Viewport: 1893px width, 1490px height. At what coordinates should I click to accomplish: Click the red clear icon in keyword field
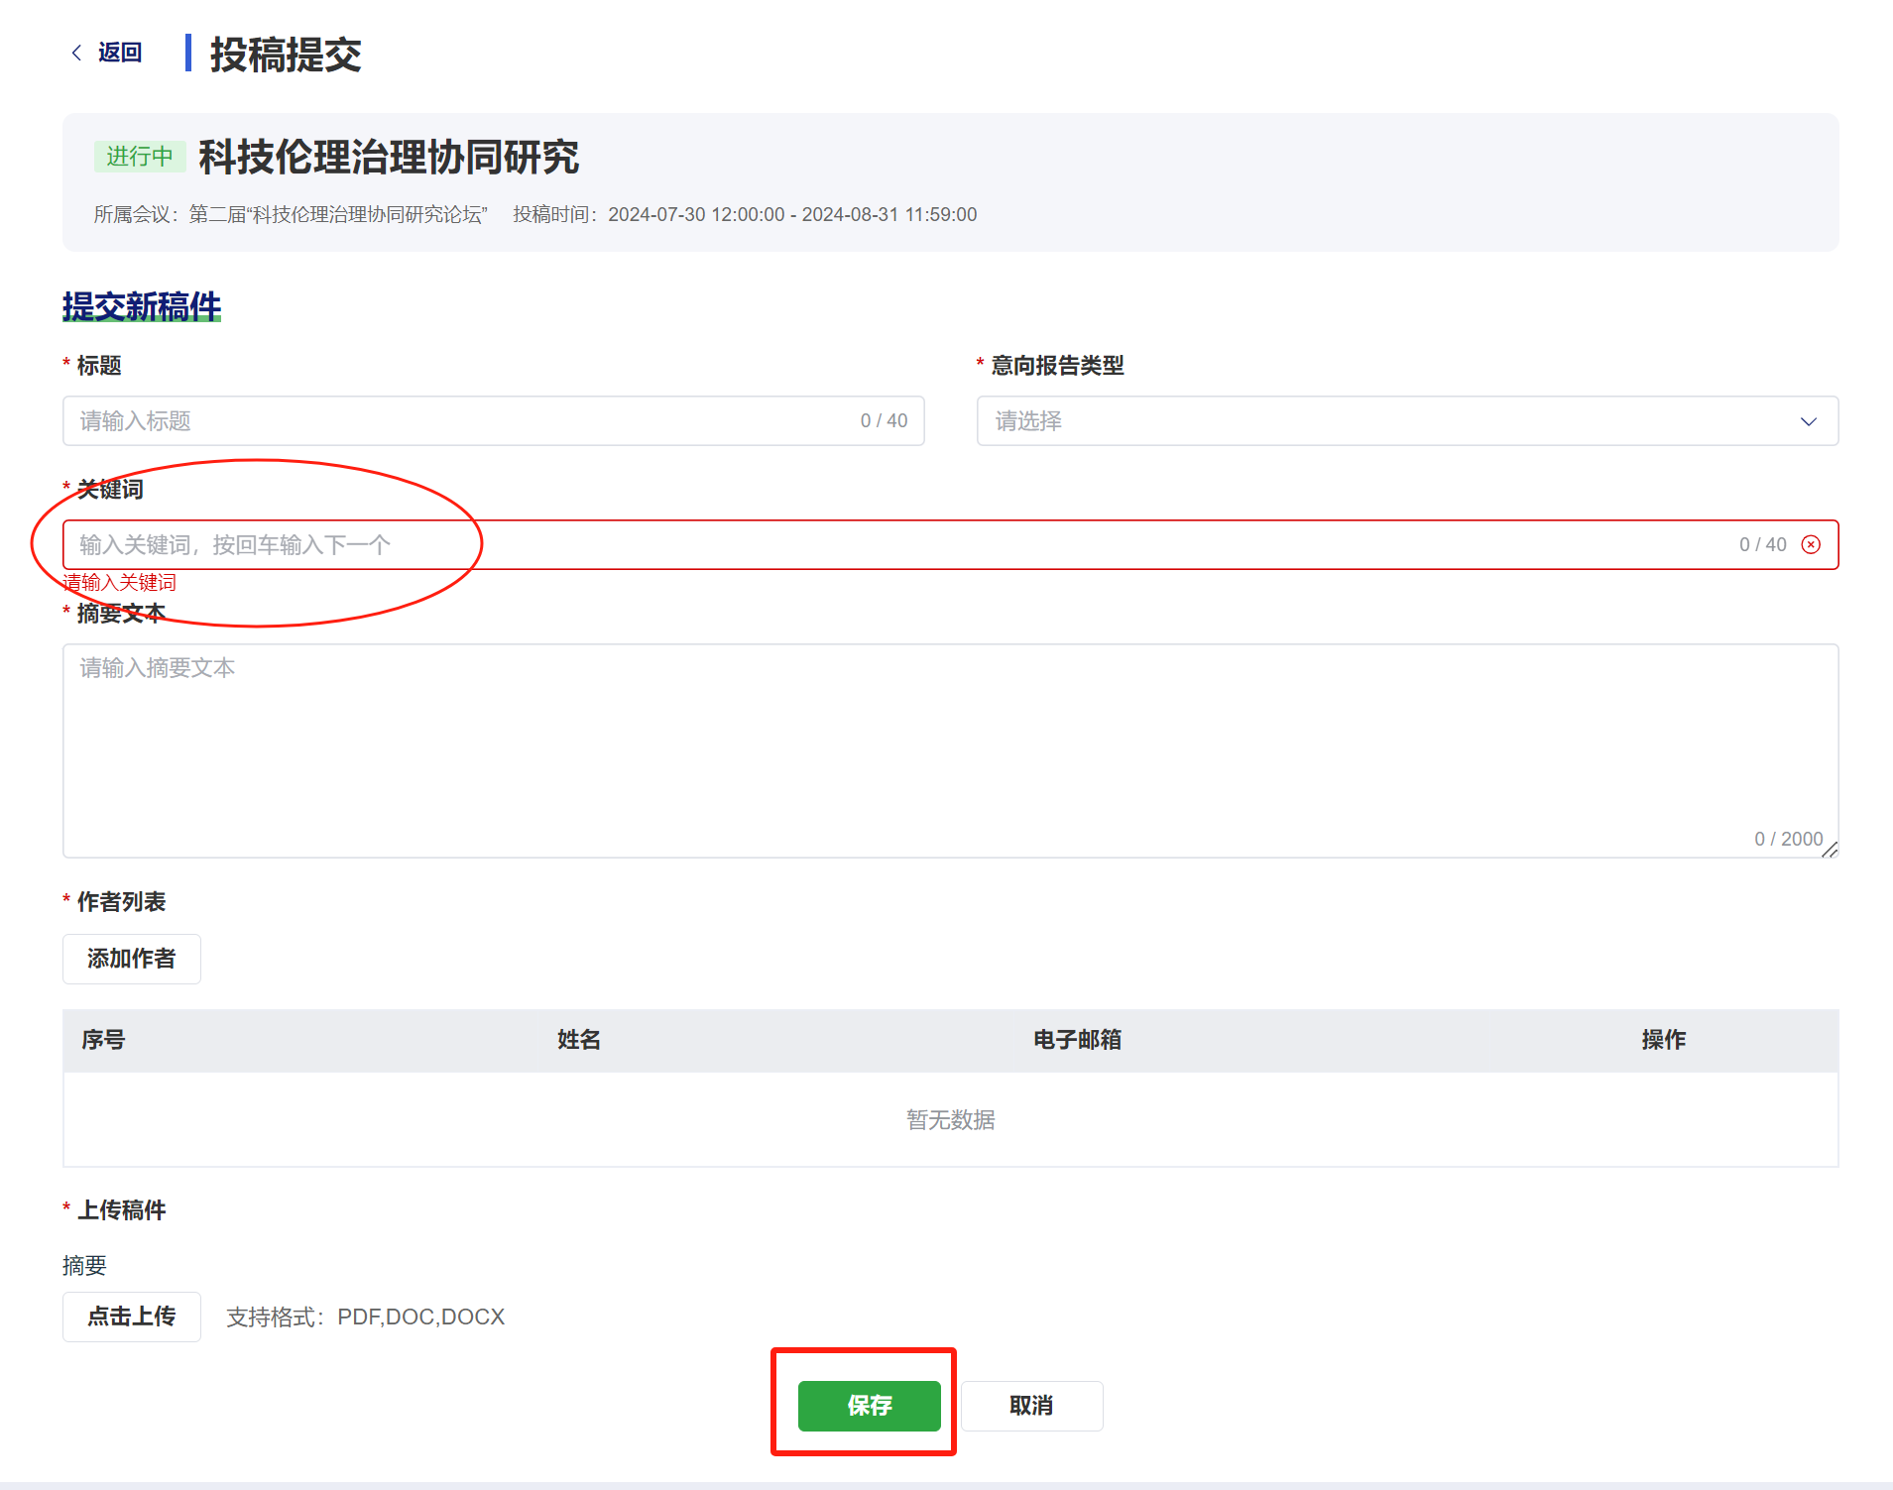tap(1811, 545)
